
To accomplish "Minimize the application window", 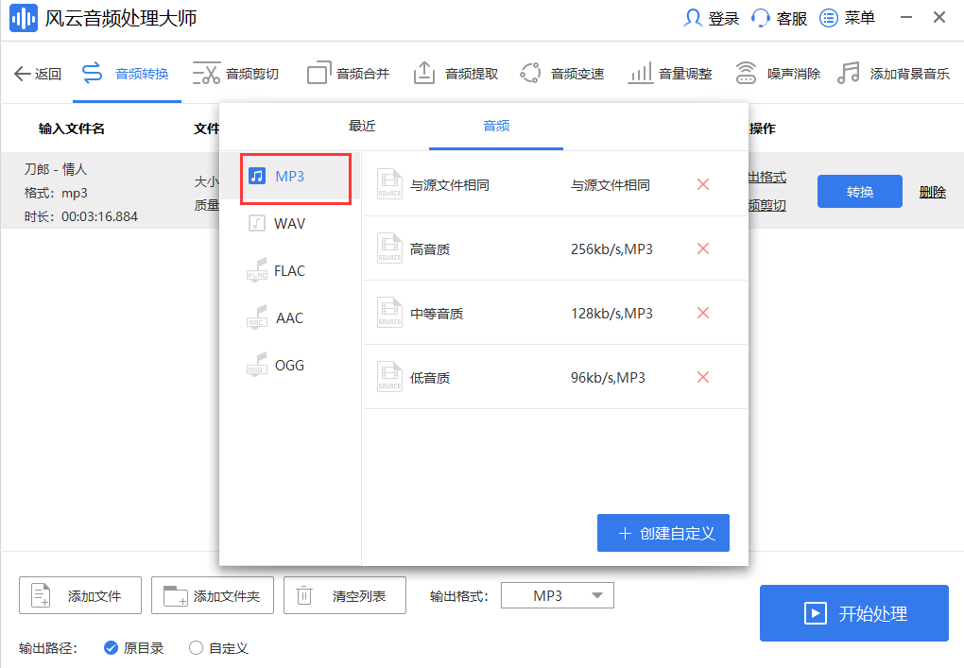I will (x=906, y=18).
